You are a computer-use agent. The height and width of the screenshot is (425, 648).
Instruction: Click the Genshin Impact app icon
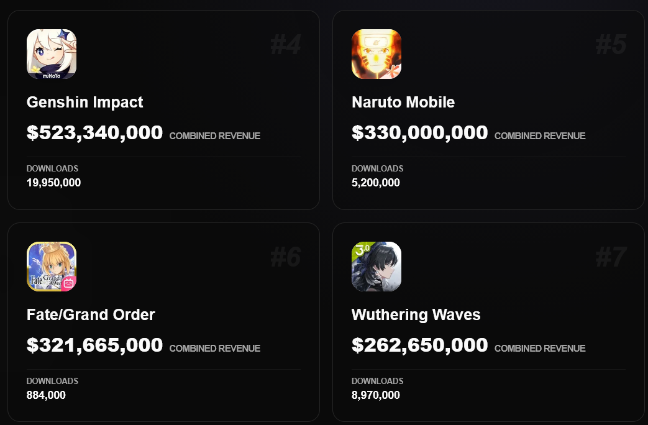52,54
